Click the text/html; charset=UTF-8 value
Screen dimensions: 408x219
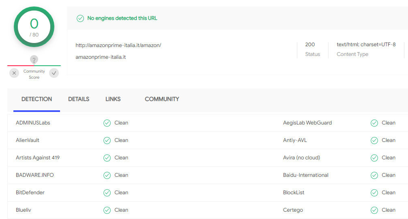pyautogui.click(x=366, y=45)
